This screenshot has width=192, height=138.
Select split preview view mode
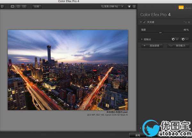pos(18,6)
